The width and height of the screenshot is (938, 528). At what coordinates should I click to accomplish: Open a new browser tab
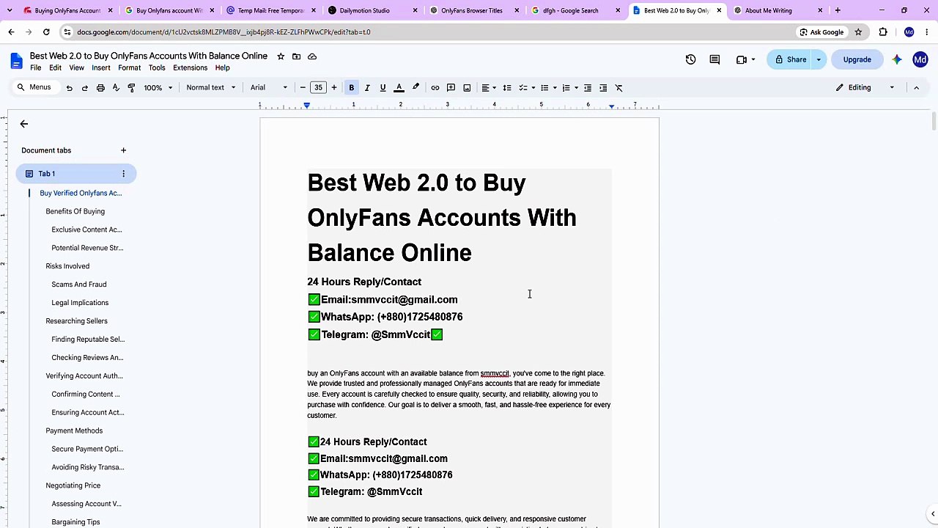pos(838,10)
